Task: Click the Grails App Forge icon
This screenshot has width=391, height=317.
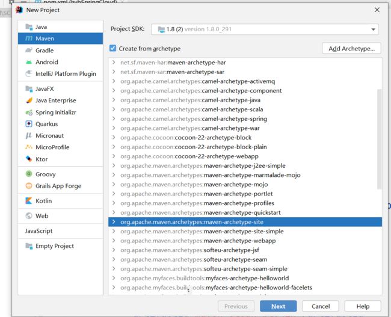Action: tap(29, 185)
